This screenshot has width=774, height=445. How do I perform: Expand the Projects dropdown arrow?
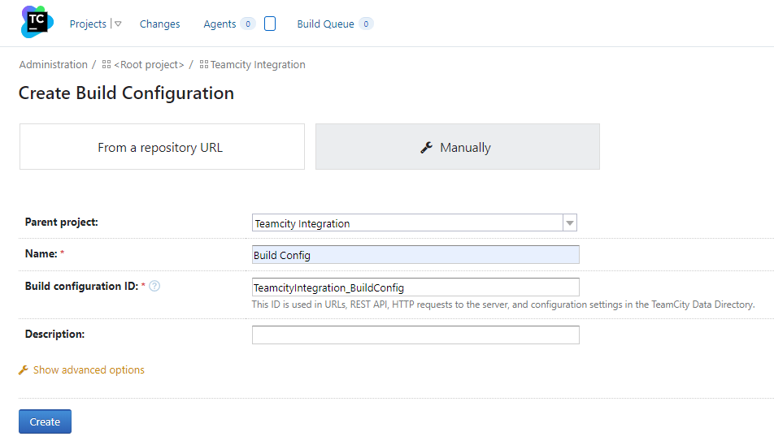tap(118, 24)
